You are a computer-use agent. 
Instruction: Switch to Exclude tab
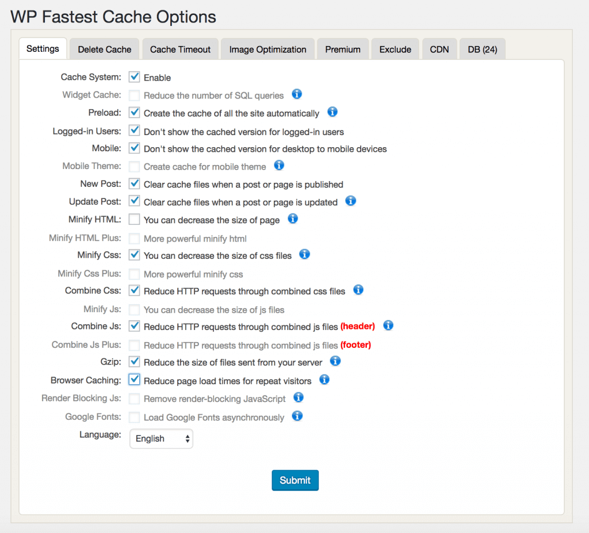point(395,49)
